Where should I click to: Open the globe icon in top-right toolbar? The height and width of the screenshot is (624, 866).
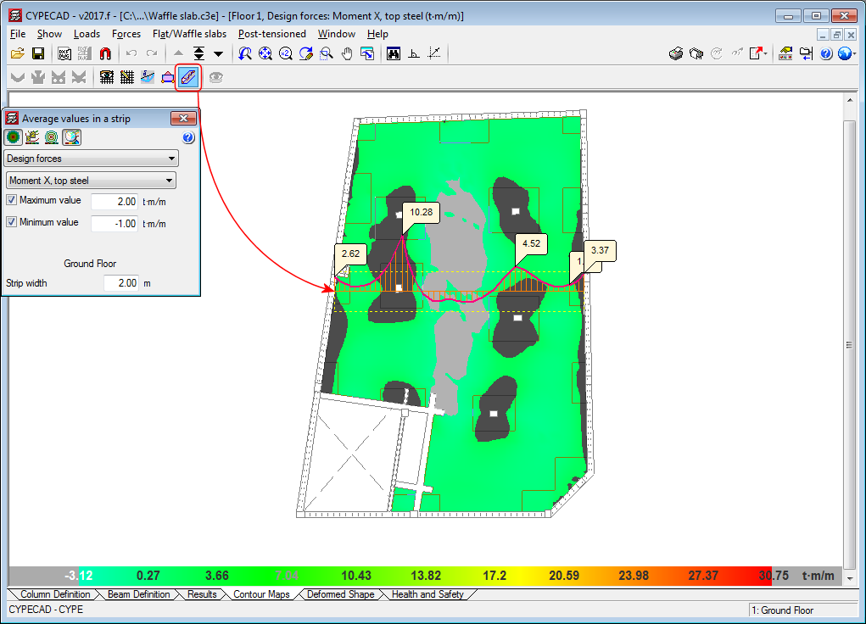845,53
